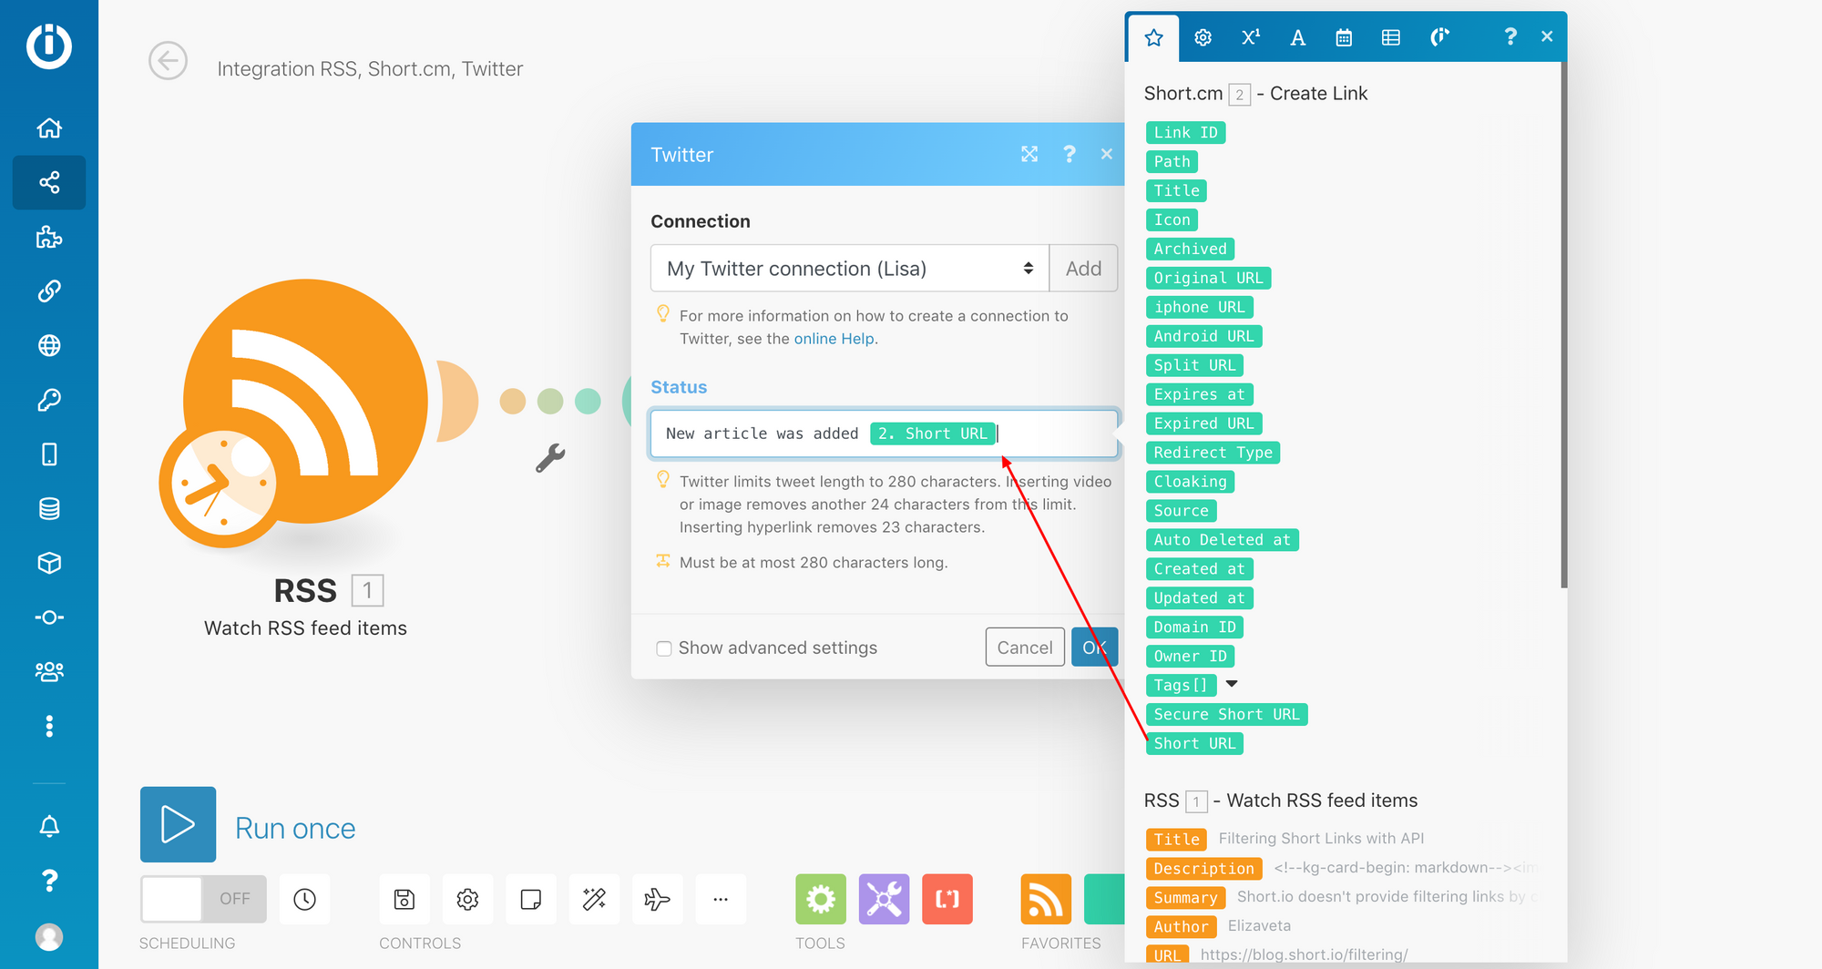Open the Home dashboard in sidebar
The image size is (1822, 969).
(x=49, y=128)
